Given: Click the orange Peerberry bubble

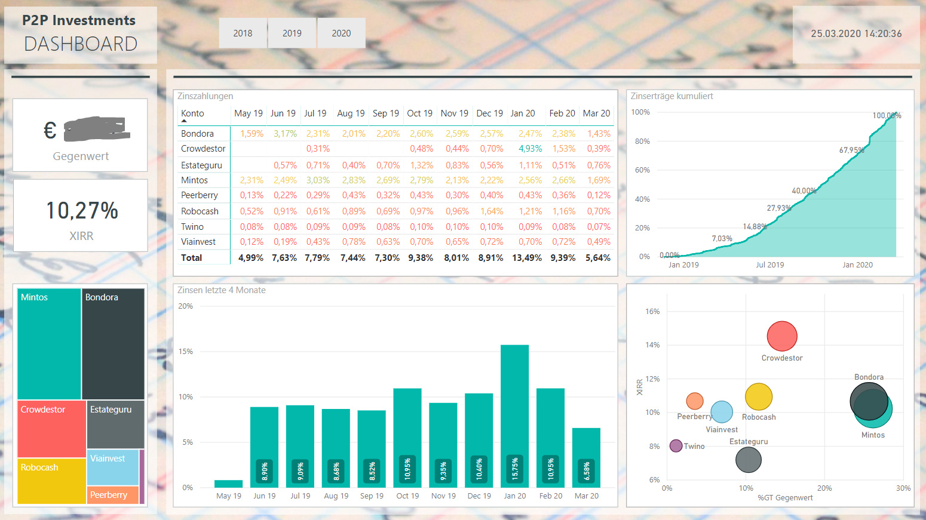Looking at the screenshot, I should point(695,401).
